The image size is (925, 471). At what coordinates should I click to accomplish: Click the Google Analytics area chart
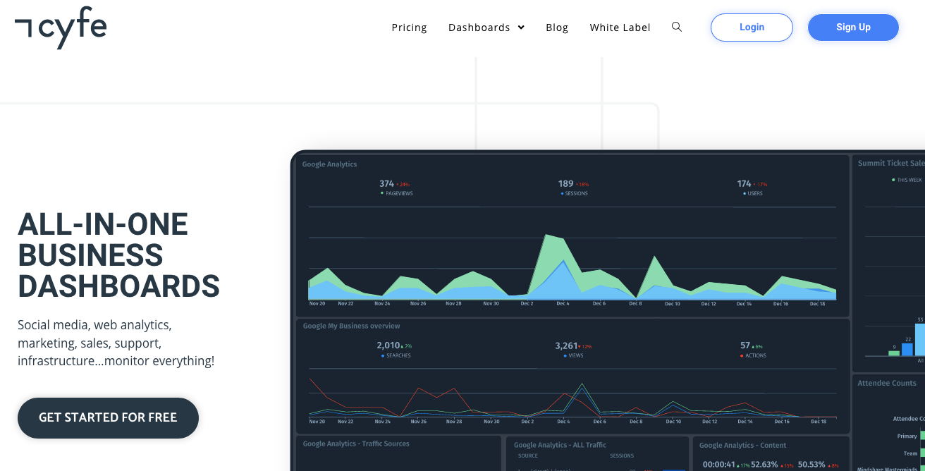572,256
